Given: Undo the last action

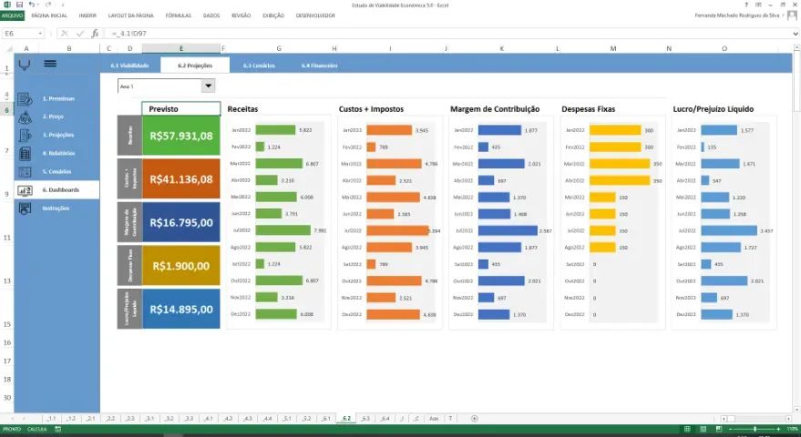Looking at the screenshot, I should (32, 5).
